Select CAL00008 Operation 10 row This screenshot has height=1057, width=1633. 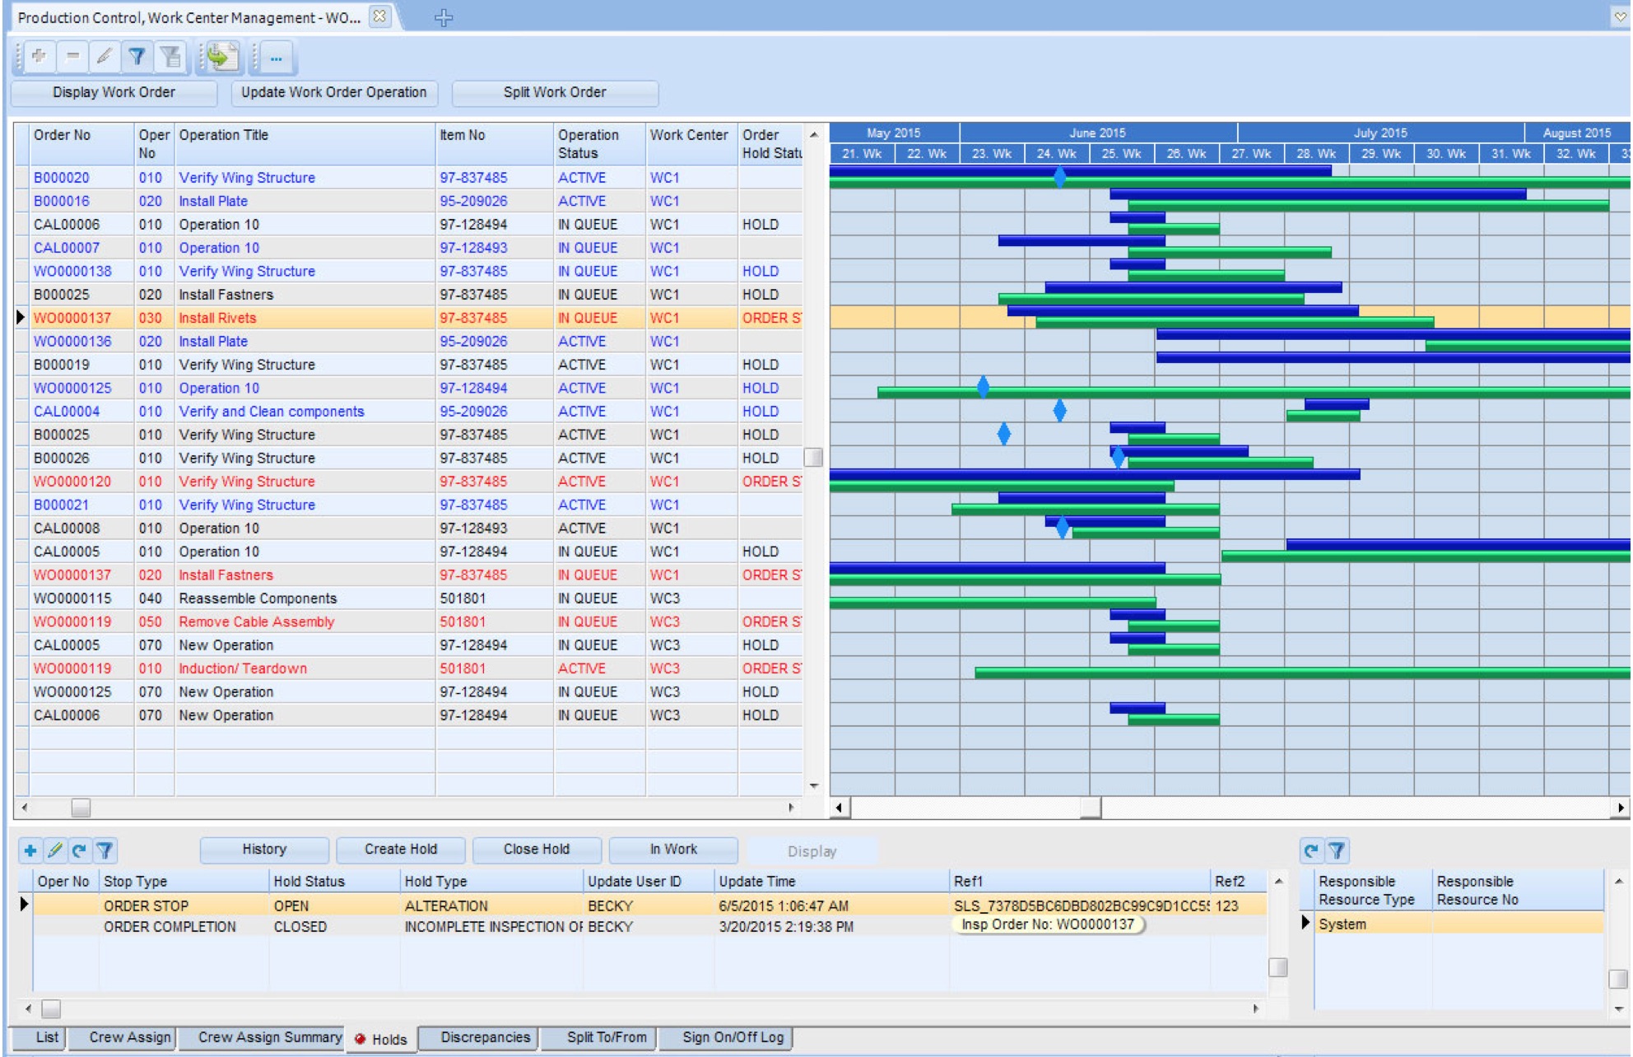point(408,528)
